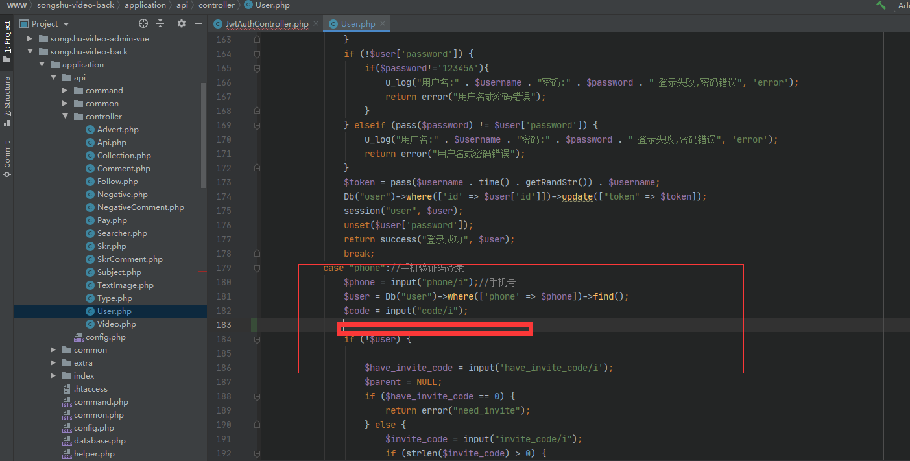Select SkrComment.php in the tree
The width and height of the screenshot is (910, 461).
click(130, 259)
